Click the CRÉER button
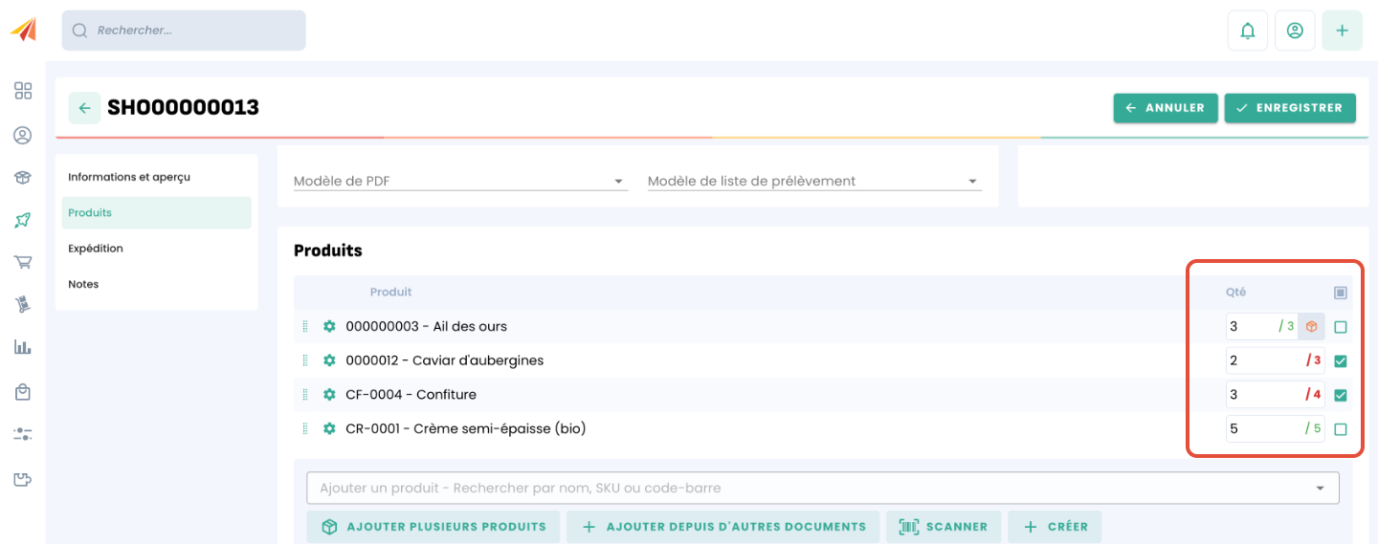The image size is (1378, 544). tap(1055, 527)
